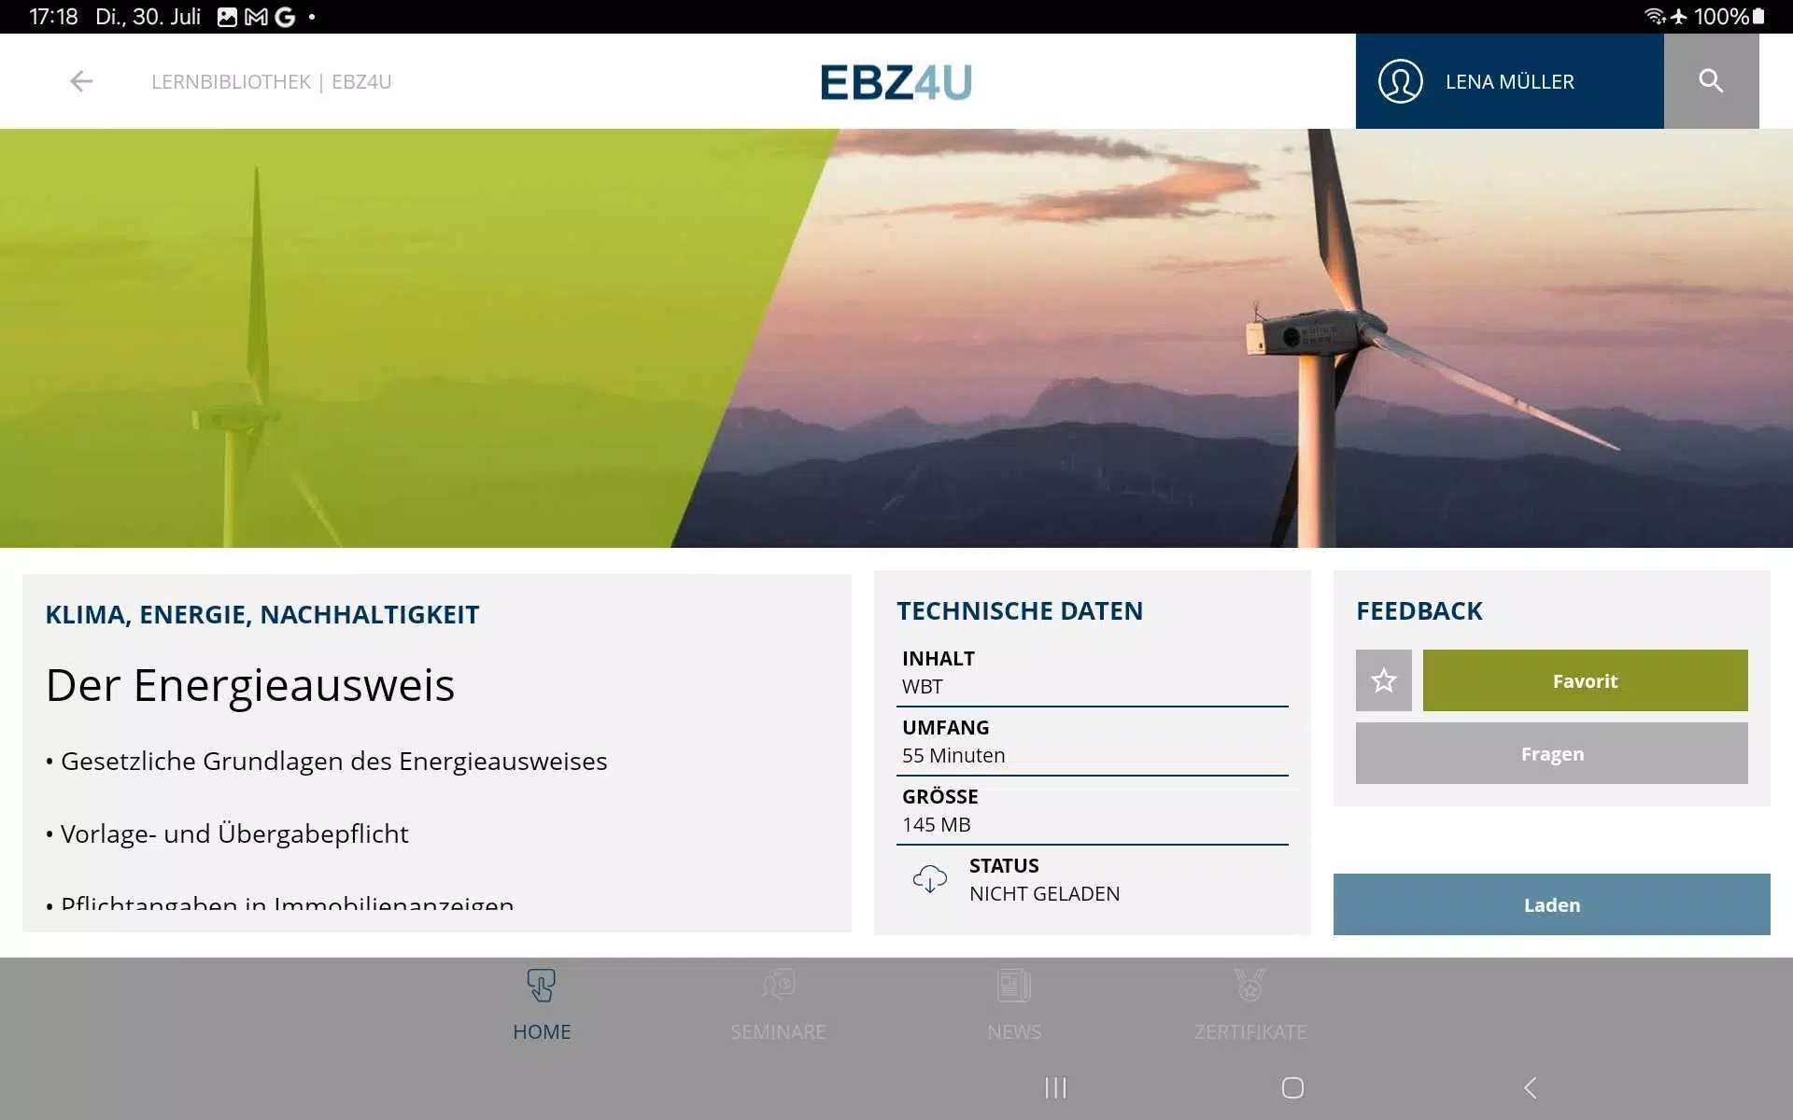The width and height of the screenshot is (1793, 1120).
Task: Open the Home tab icon
Action: 542,987
